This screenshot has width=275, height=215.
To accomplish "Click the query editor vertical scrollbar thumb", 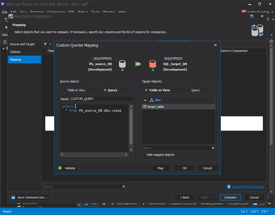I will click(x=131, y=127).
